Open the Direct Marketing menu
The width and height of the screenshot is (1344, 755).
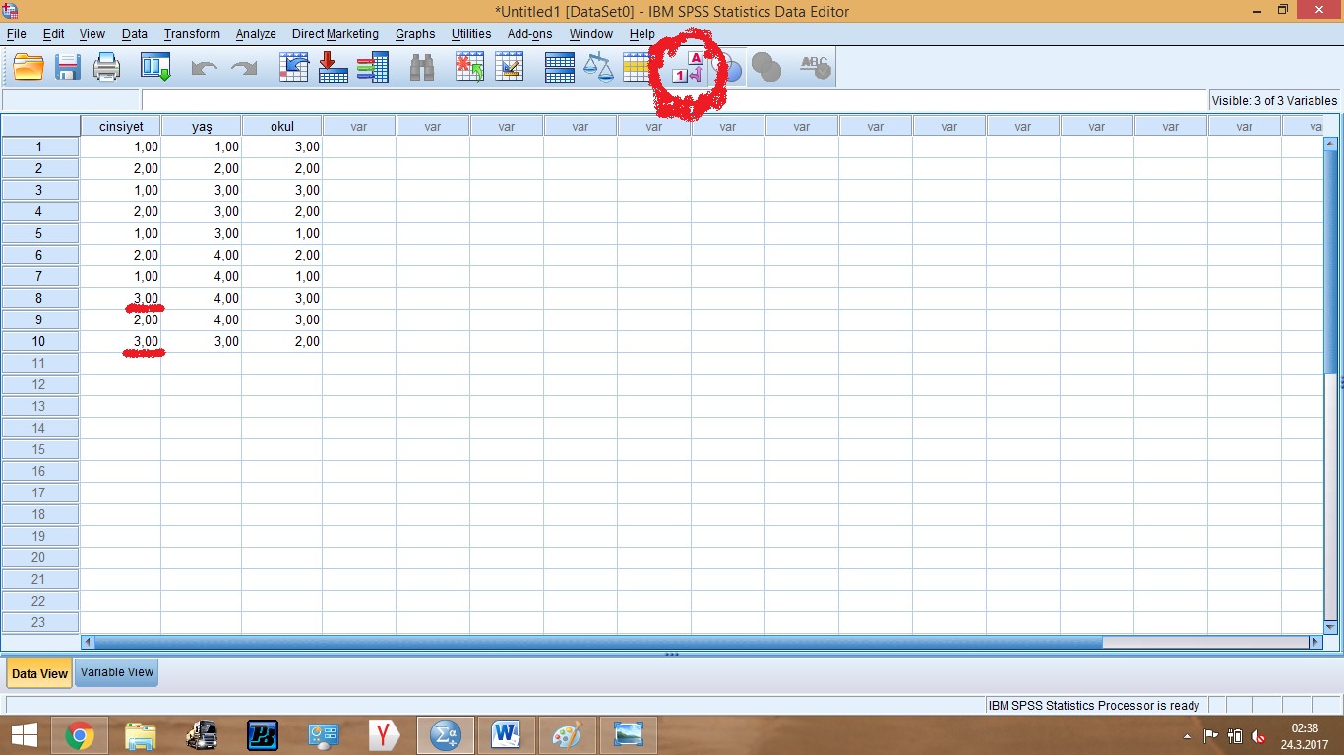[x=336, y=34]
